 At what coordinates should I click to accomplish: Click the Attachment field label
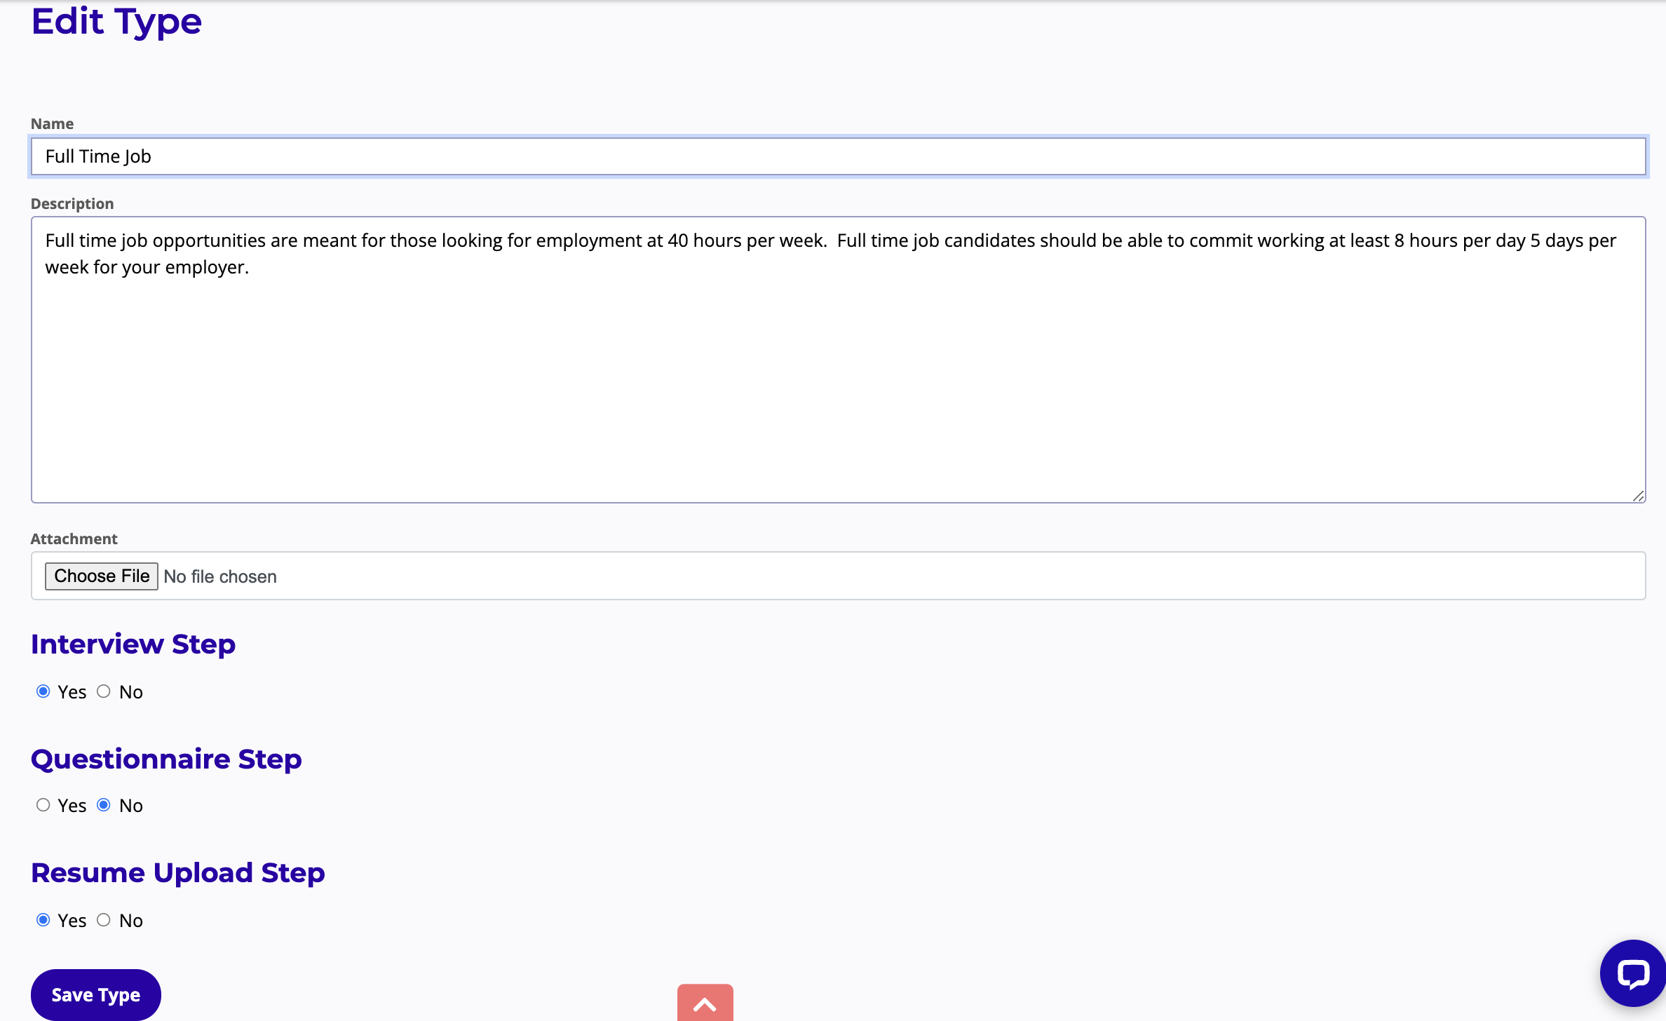(74, 539)
